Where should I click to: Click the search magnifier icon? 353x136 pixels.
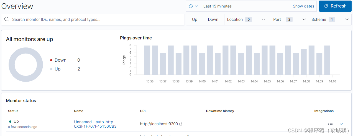[7, 19]
